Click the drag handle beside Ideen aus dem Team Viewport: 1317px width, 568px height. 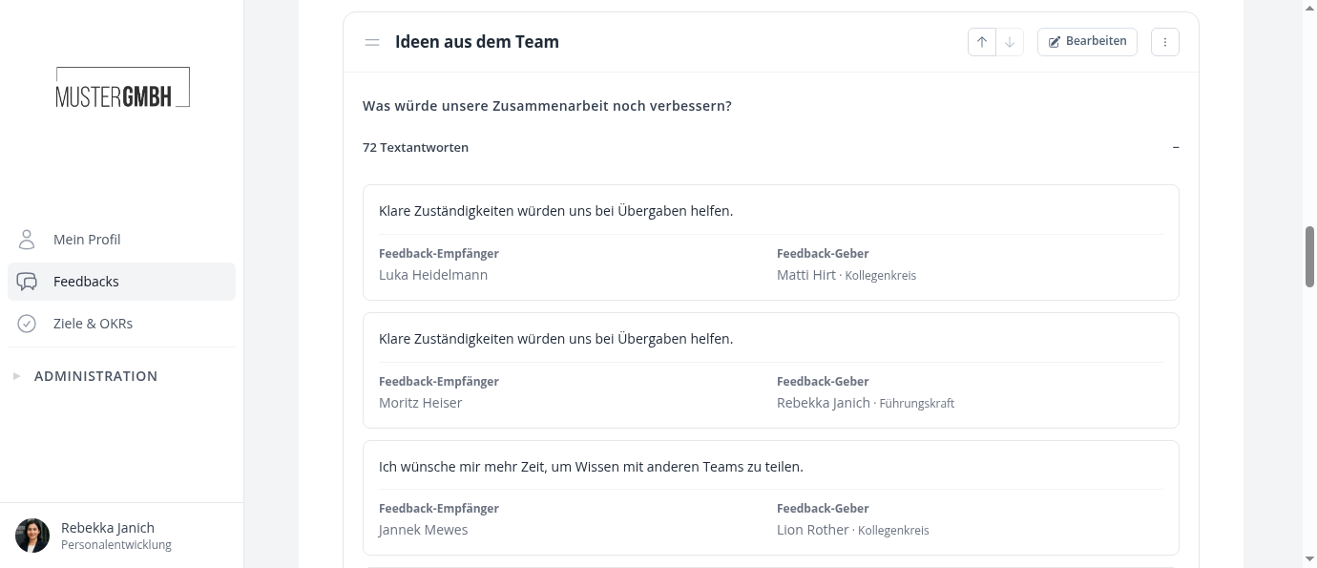click(372, 42)
